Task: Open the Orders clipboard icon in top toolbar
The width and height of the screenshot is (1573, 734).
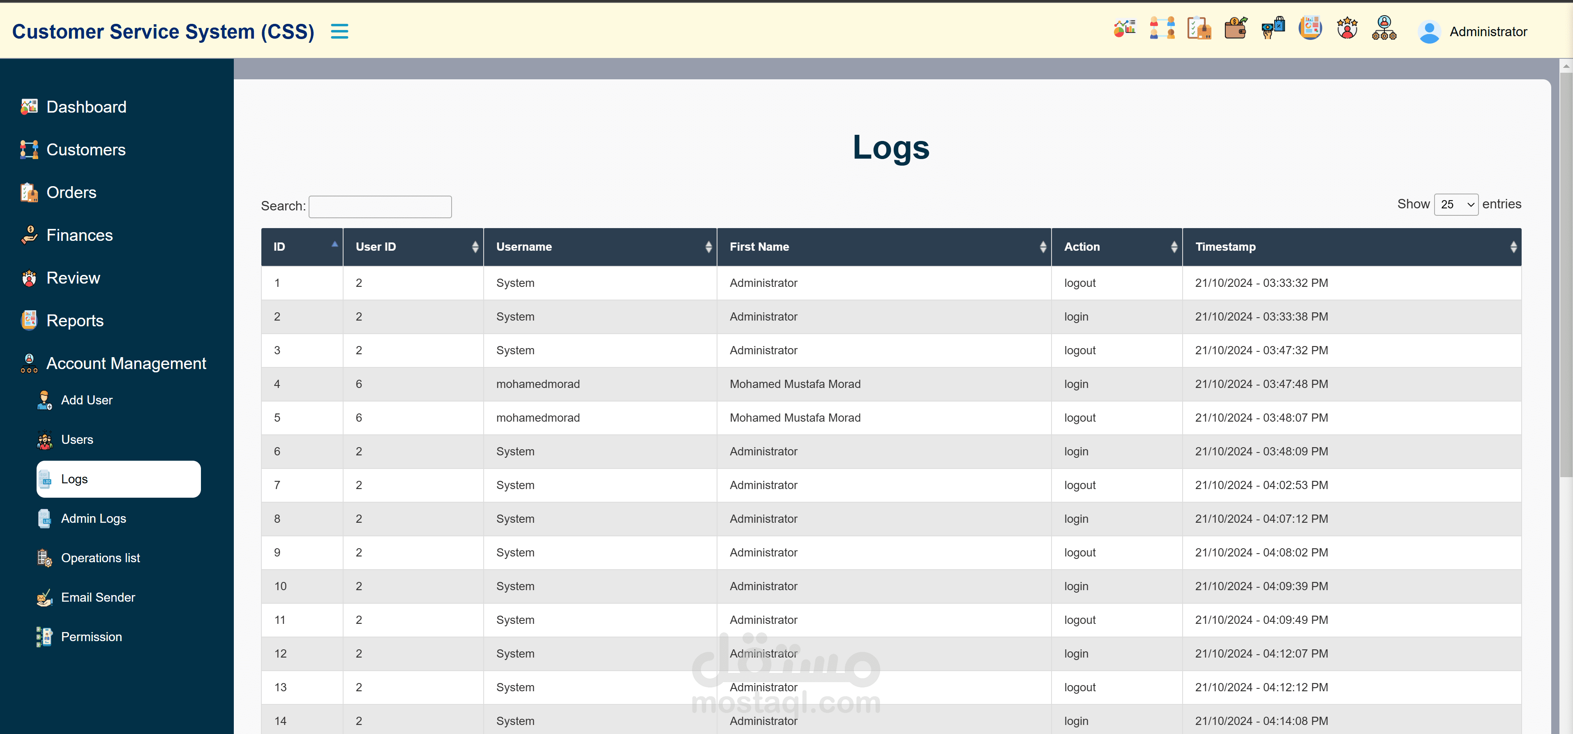Action: point(1199,28)
